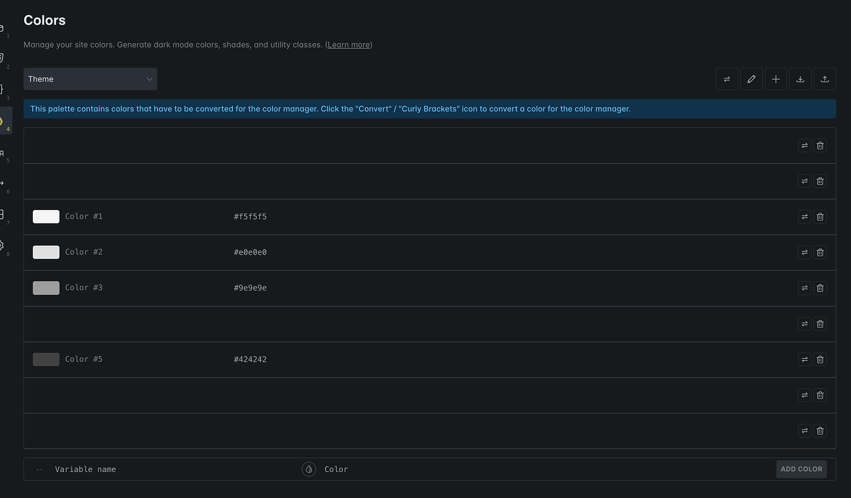
Task: Click the Color #1 white swatch
Action: [x=46, y=216]
